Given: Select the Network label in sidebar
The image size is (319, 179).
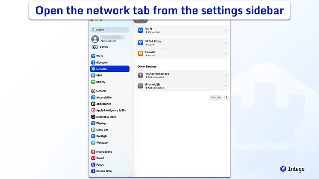Looking at the screenshot, I should [x=101, y=69].
